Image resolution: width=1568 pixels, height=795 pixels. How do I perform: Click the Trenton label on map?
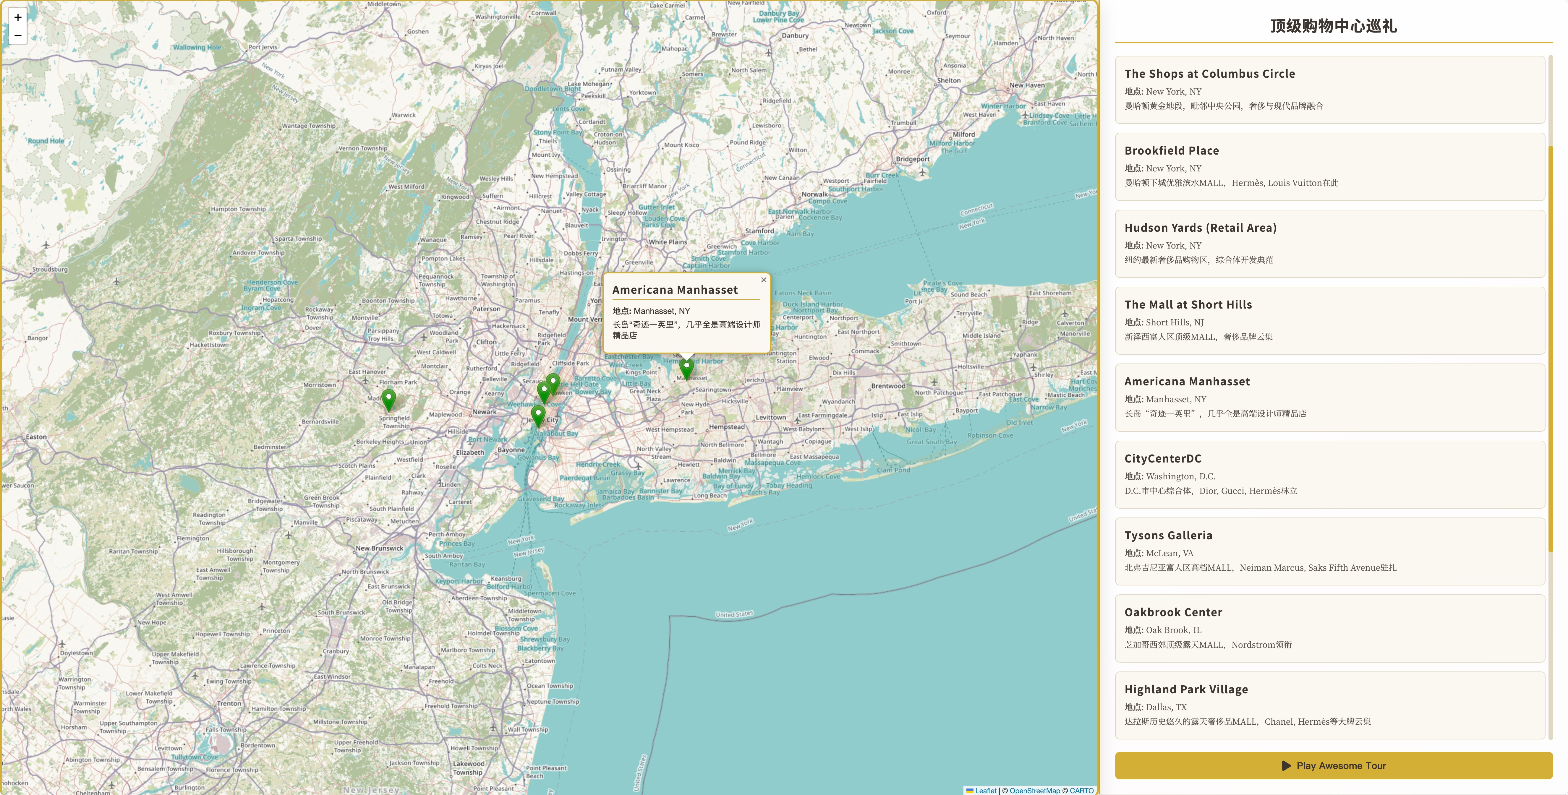[229, 704]
